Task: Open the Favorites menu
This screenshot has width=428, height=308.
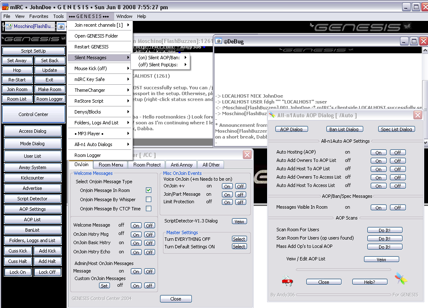Action: pos(38,16)
